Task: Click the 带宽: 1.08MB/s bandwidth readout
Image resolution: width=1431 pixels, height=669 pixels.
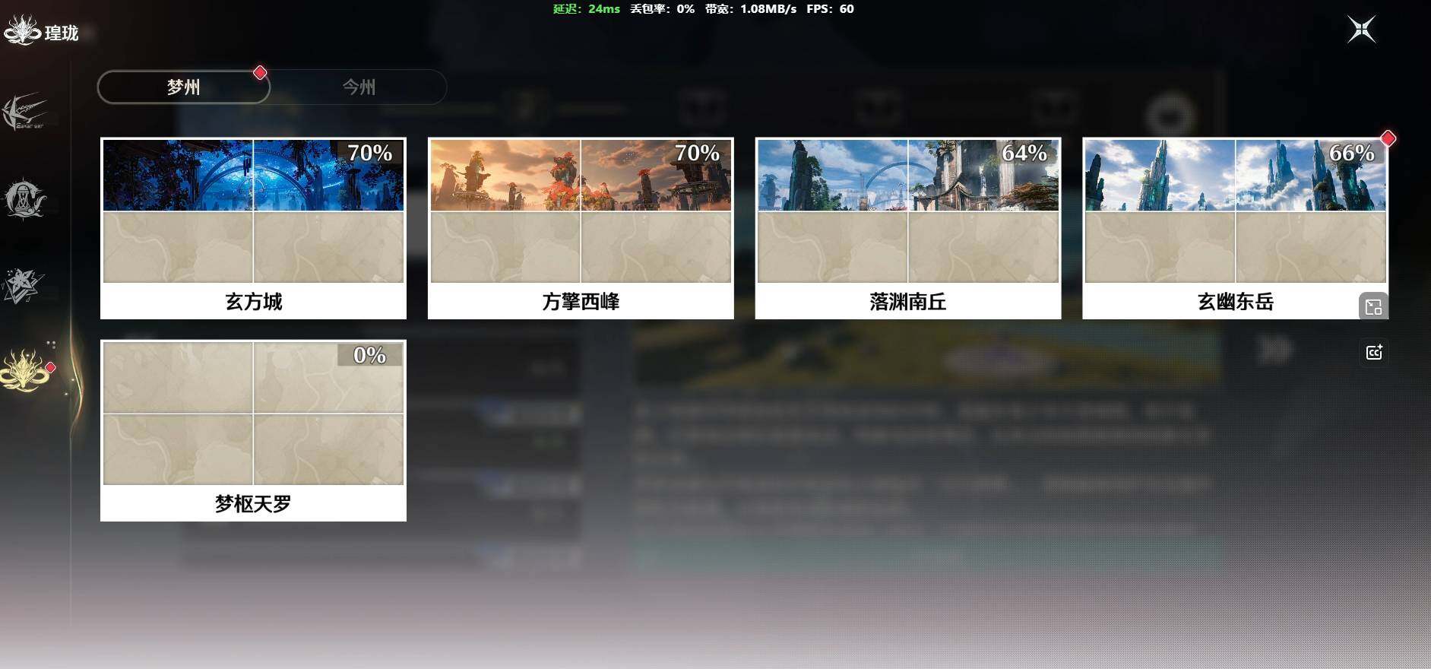Action: (751, 9)
